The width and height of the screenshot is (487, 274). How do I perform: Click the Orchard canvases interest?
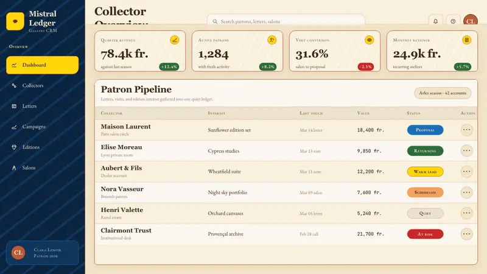pos(225,214)
